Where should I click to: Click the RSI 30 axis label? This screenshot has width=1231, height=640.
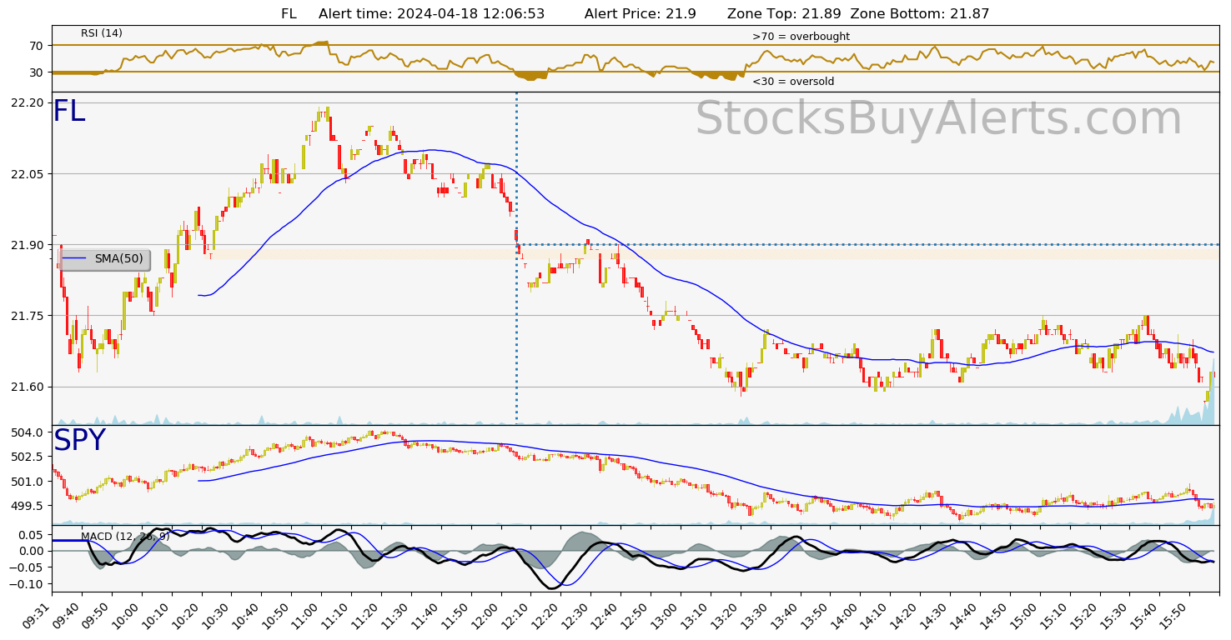tap(36, 72)
